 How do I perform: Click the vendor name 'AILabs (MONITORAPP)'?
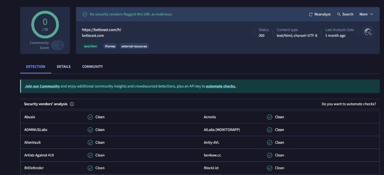coord(222,130)
